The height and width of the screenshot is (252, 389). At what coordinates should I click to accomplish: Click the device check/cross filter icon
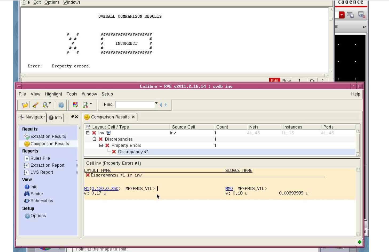pos(85,105)
